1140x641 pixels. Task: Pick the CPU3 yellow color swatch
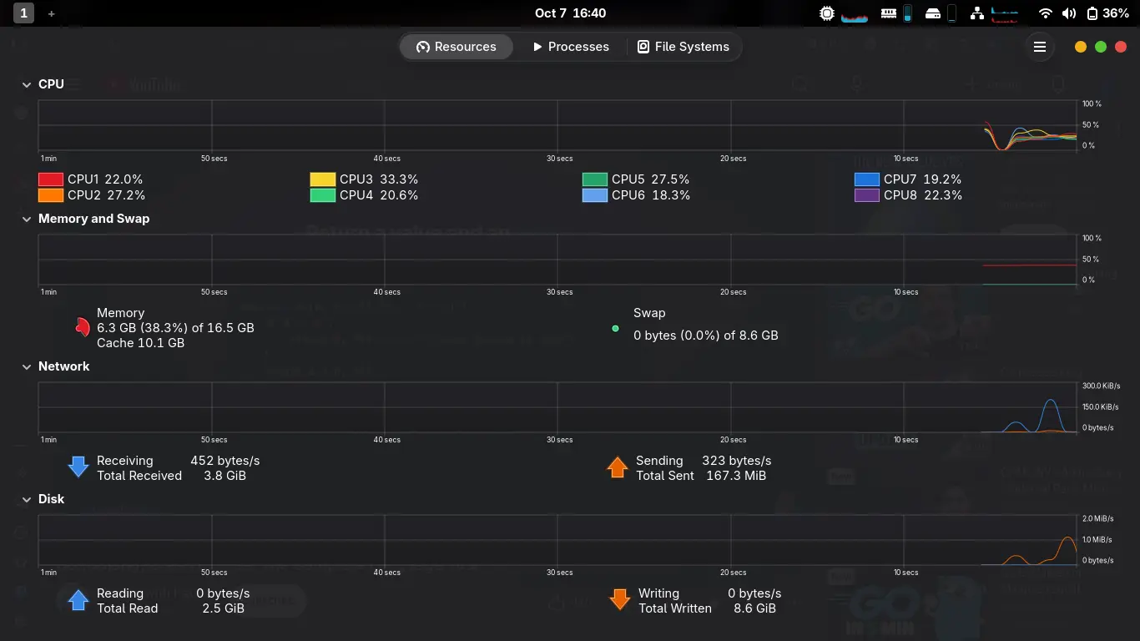[x=323, y=179]
